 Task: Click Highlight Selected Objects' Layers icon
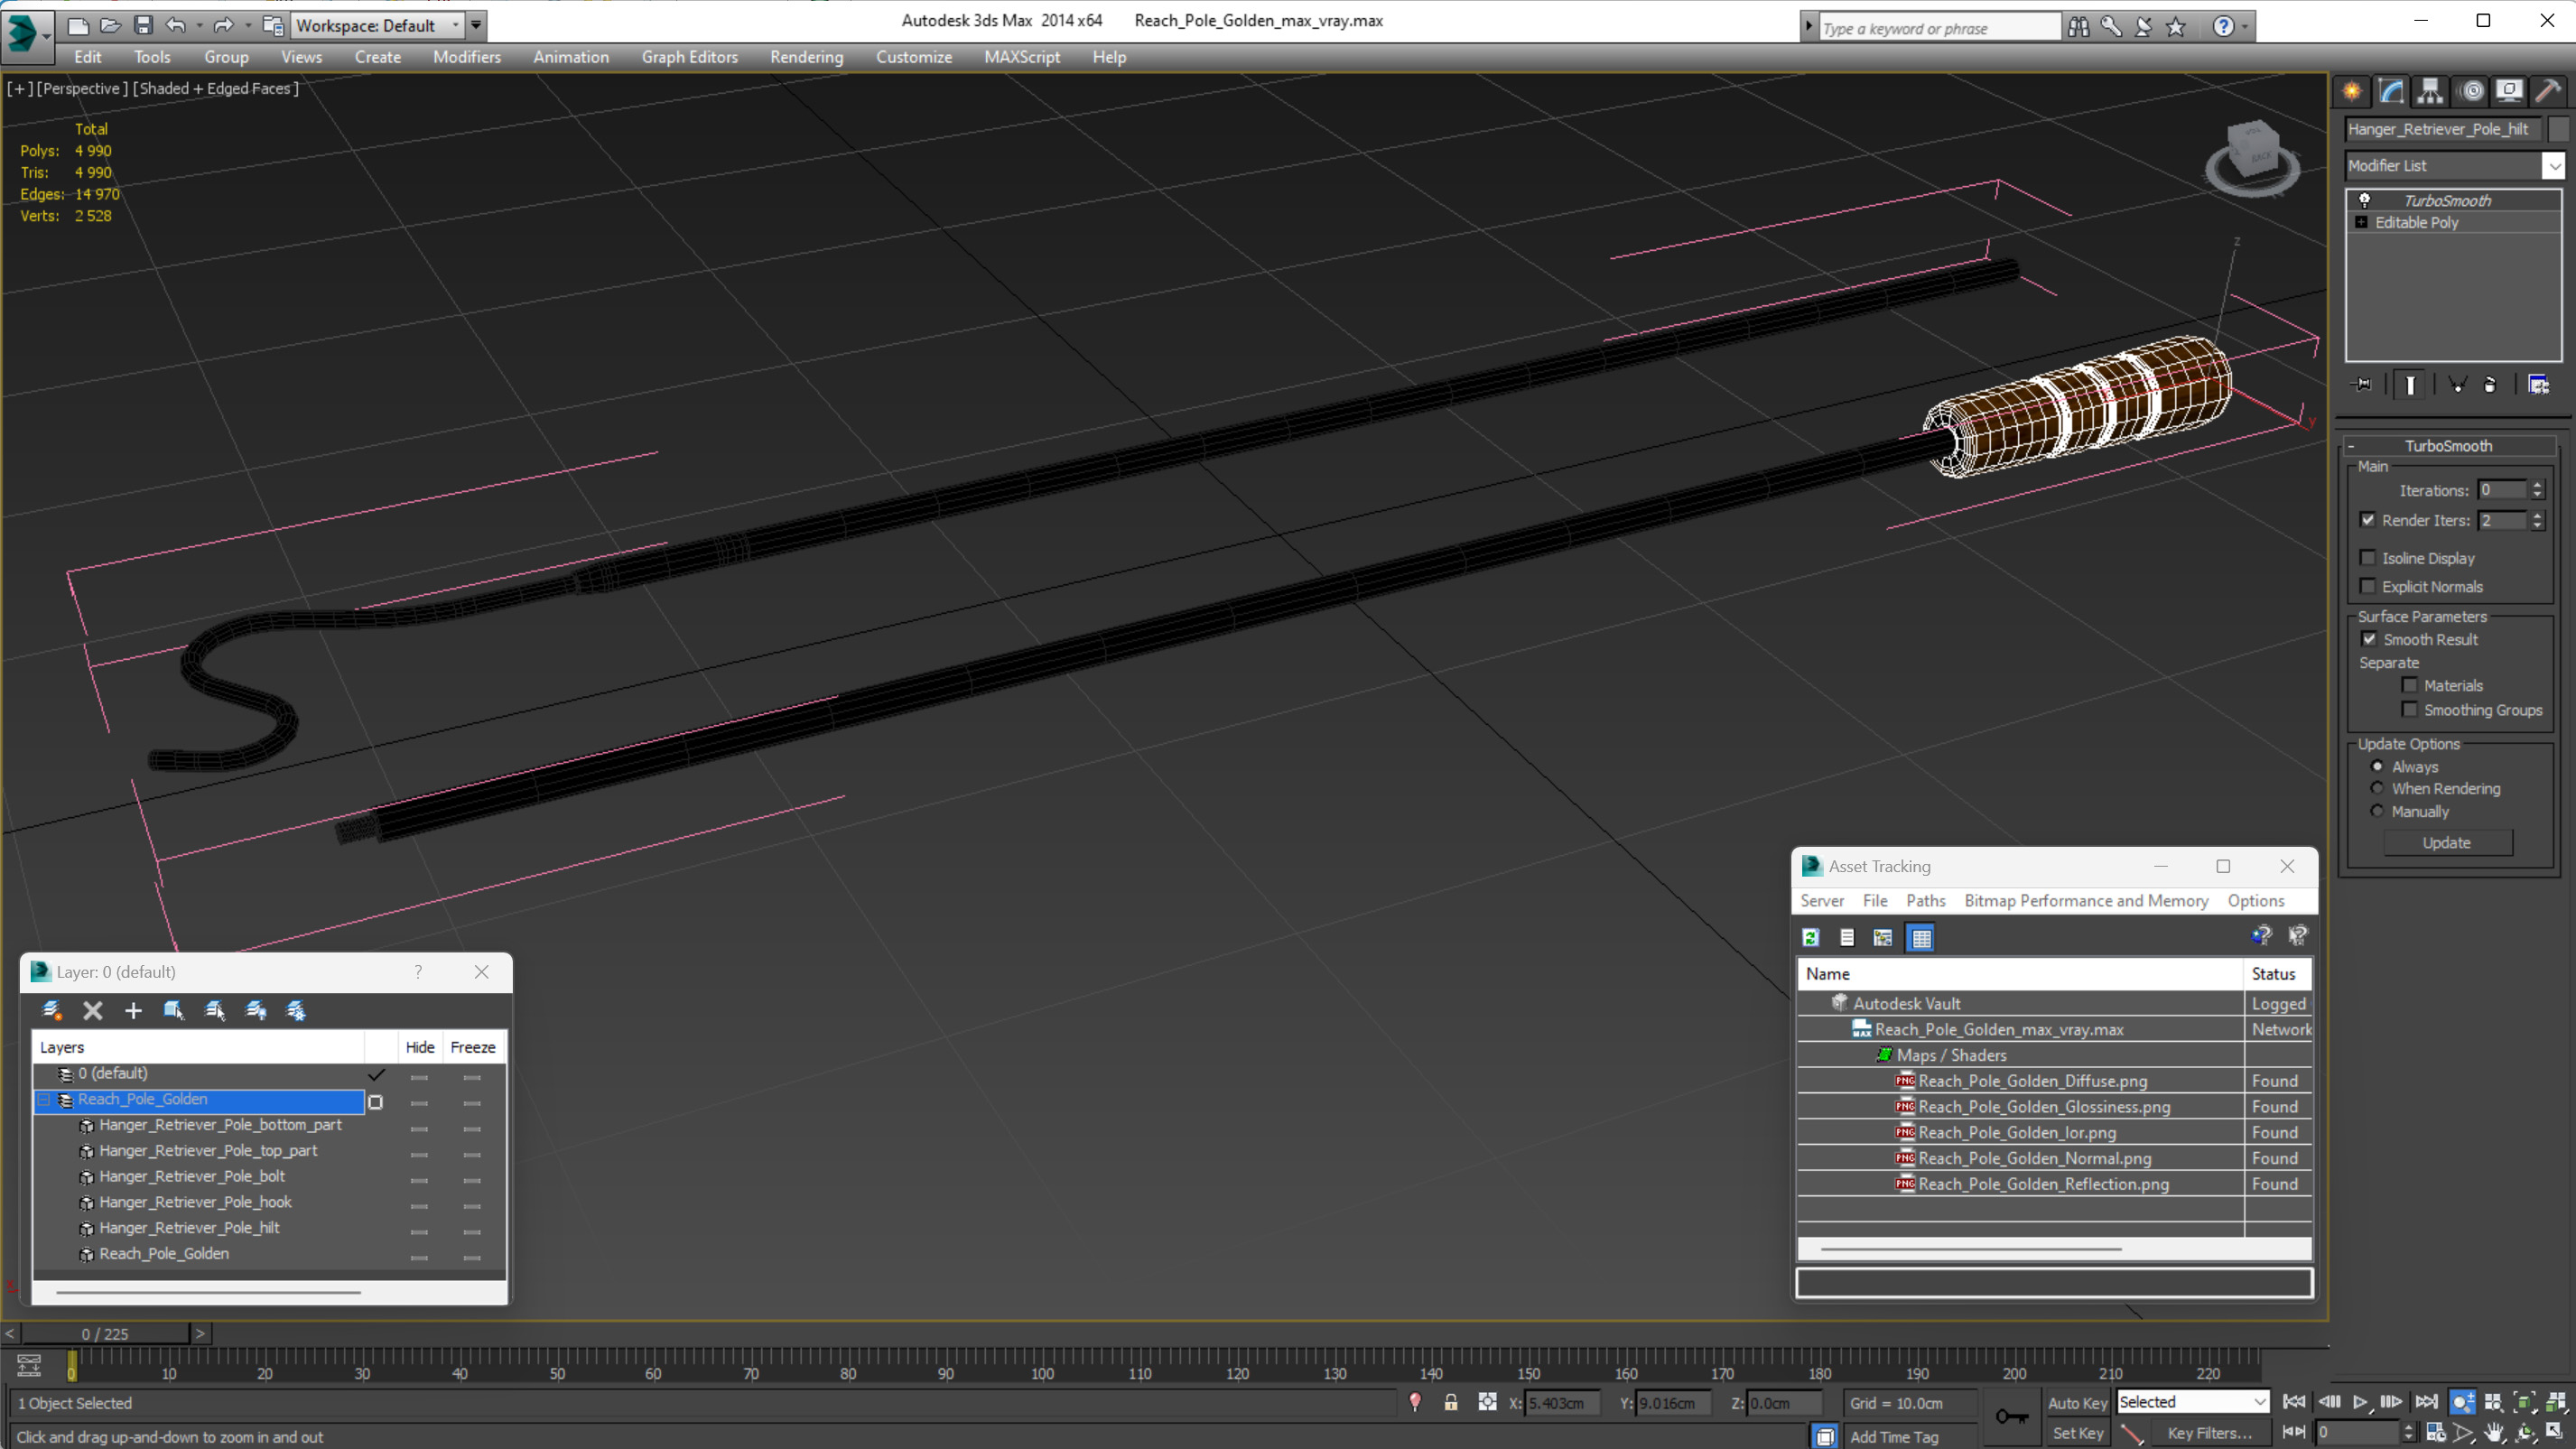[x=215, y=1010]
